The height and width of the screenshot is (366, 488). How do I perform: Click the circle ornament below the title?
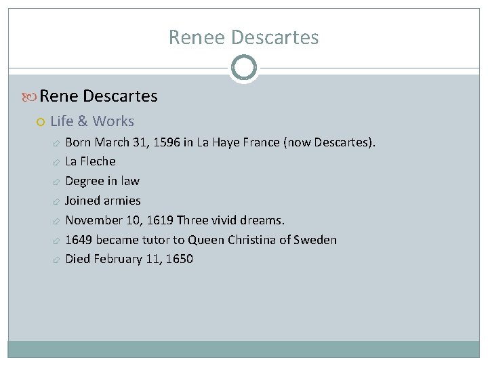click(x=244, y=68)
